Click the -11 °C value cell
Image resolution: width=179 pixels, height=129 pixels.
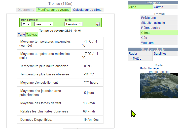coord(92,74)
